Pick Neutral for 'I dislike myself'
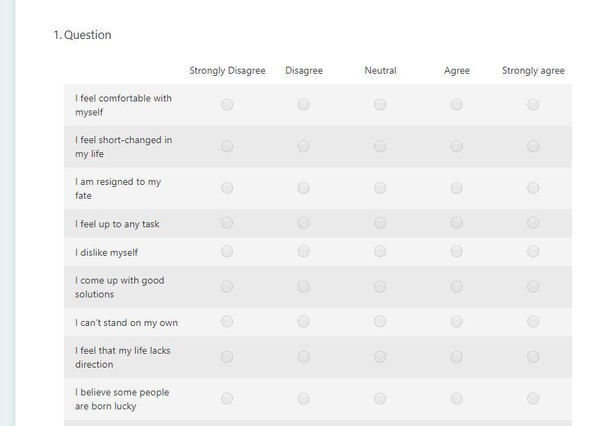 380,252
